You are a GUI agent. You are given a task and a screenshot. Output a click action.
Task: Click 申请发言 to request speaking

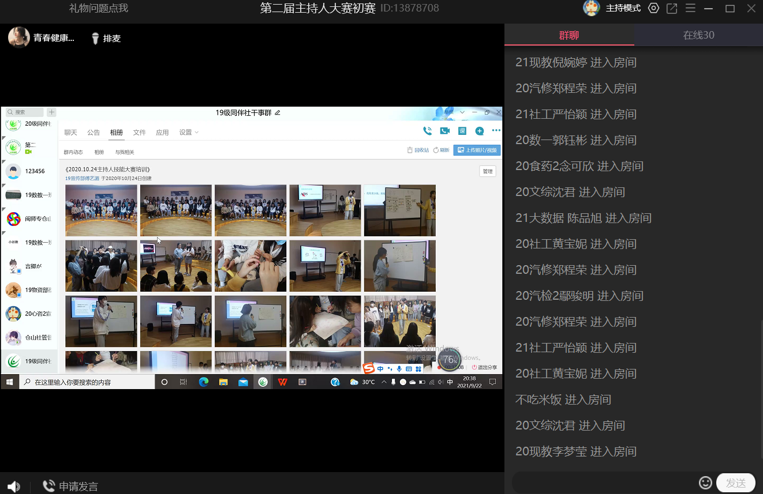click(x=70, y=487)
